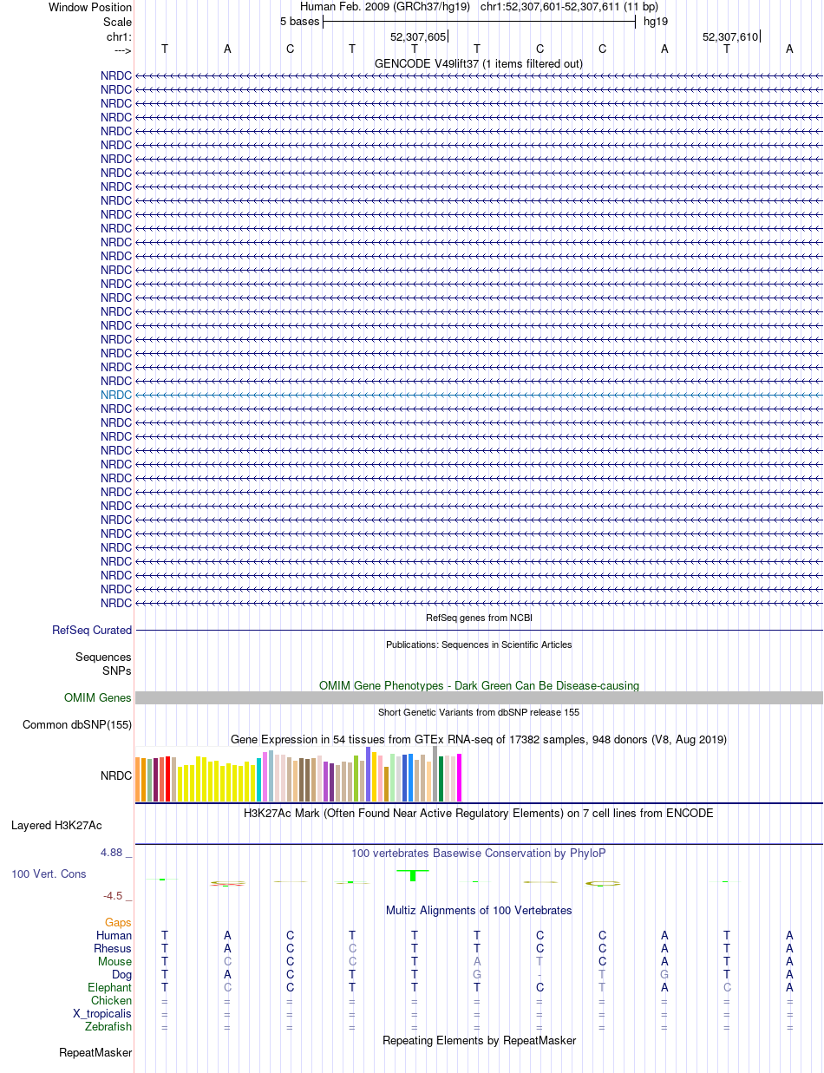The image size is (824, 1073).
Task: Click the Window Position label
Action: [x=90, y=8]
